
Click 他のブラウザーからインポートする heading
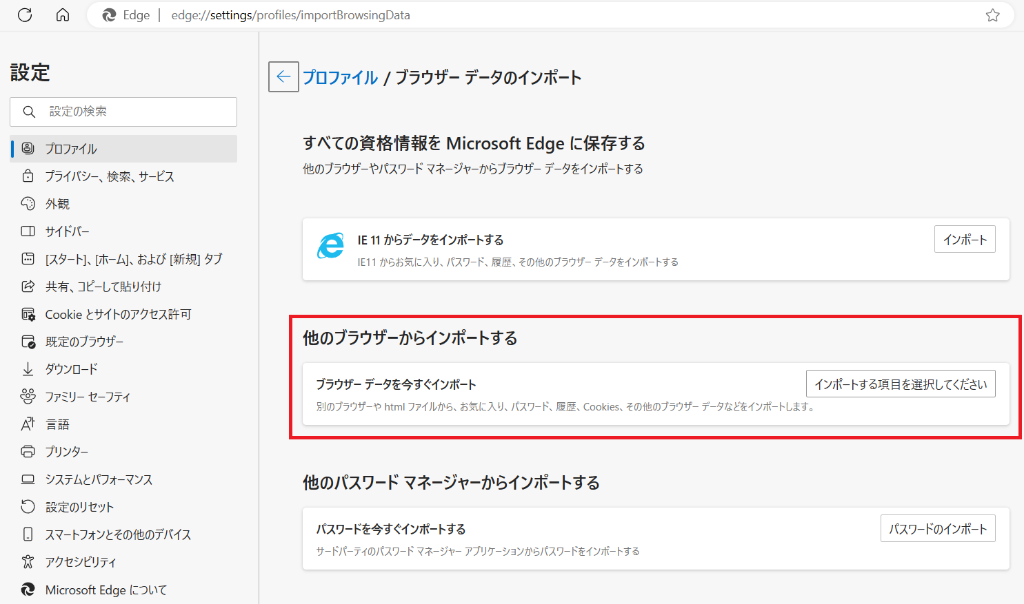(410, 338)
